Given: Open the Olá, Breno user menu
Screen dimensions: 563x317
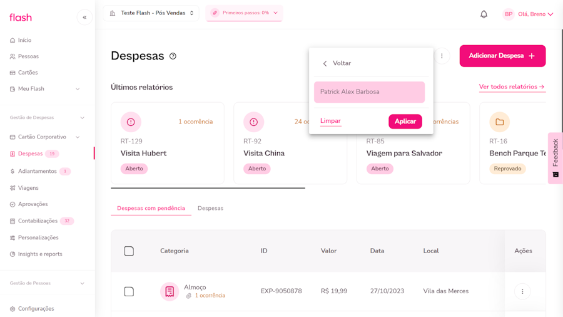Looking at the screenshot, I should coord(529,14).
